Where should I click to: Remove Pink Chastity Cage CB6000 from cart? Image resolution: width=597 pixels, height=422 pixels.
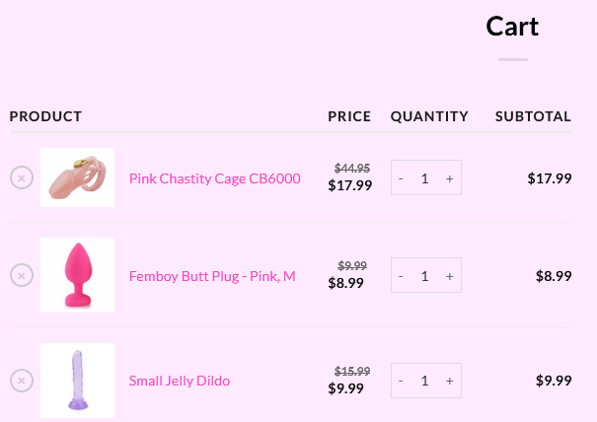[22, 177]
